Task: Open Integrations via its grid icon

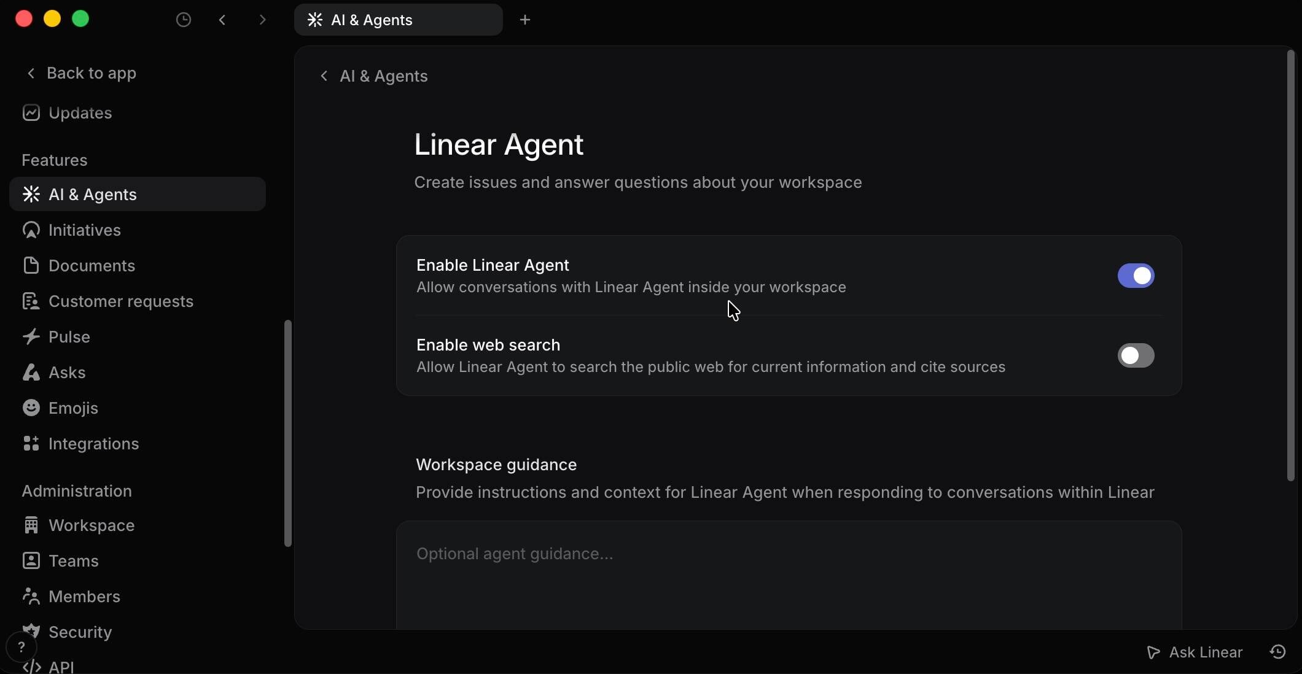Action: [x=31, y=443]
